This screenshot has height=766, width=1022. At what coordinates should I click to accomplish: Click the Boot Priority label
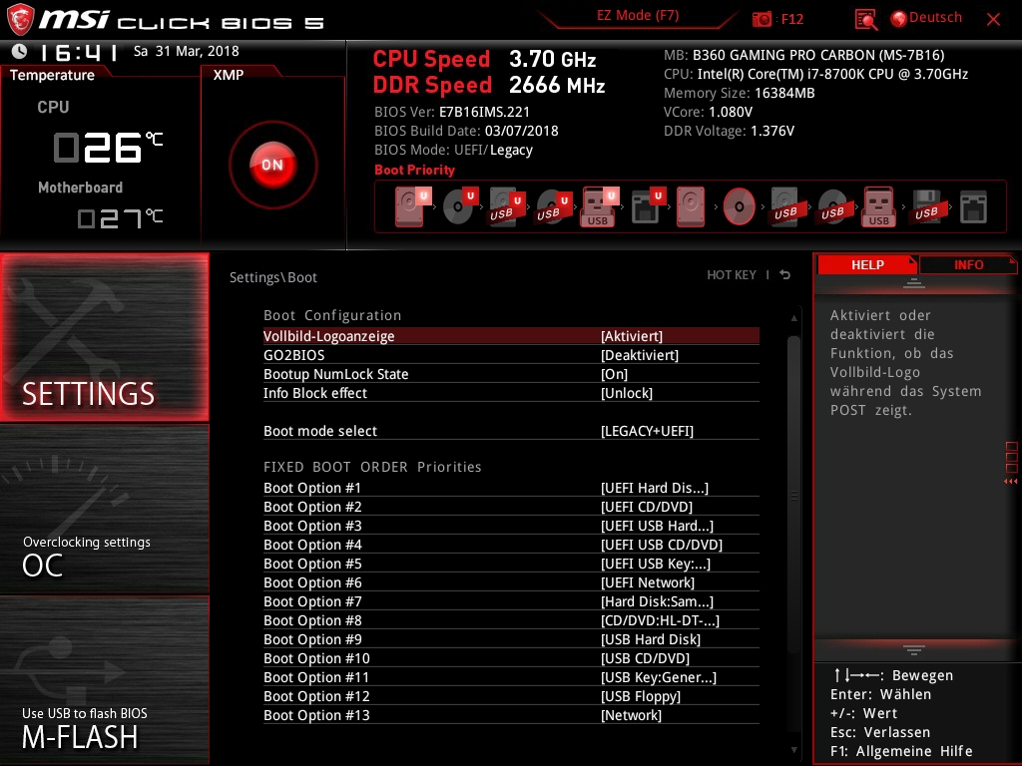pos(414,170)
